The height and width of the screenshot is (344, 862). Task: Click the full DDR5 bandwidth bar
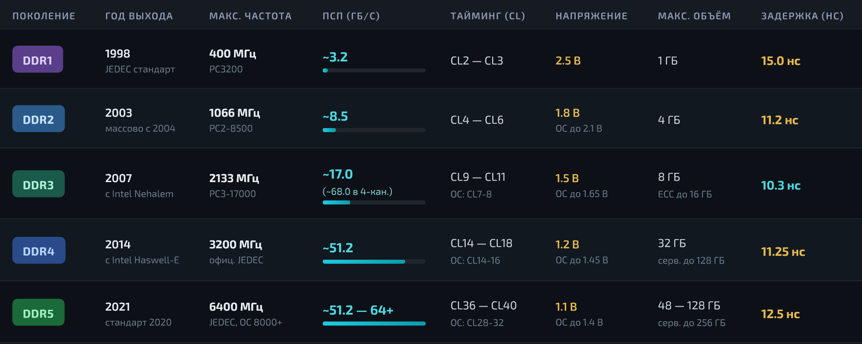[x=374, y=324]
